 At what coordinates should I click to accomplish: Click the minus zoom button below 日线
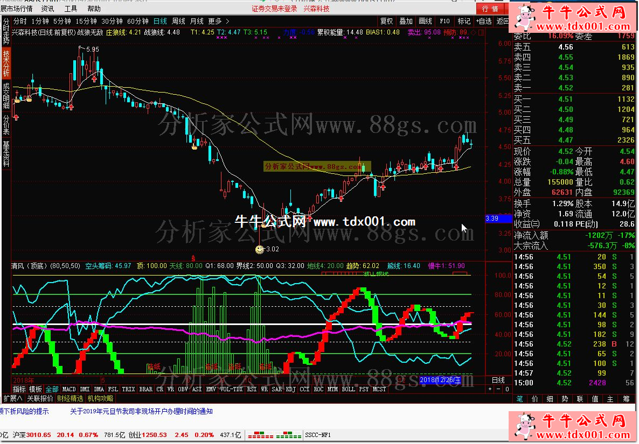(x=498, y=389)
